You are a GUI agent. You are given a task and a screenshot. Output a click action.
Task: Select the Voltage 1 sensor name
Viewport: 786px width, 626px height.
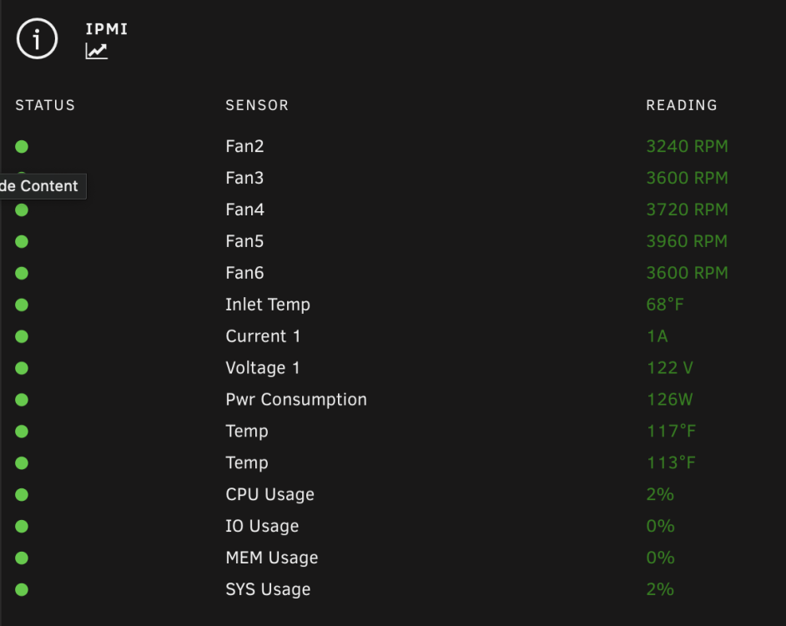[263, 368]
